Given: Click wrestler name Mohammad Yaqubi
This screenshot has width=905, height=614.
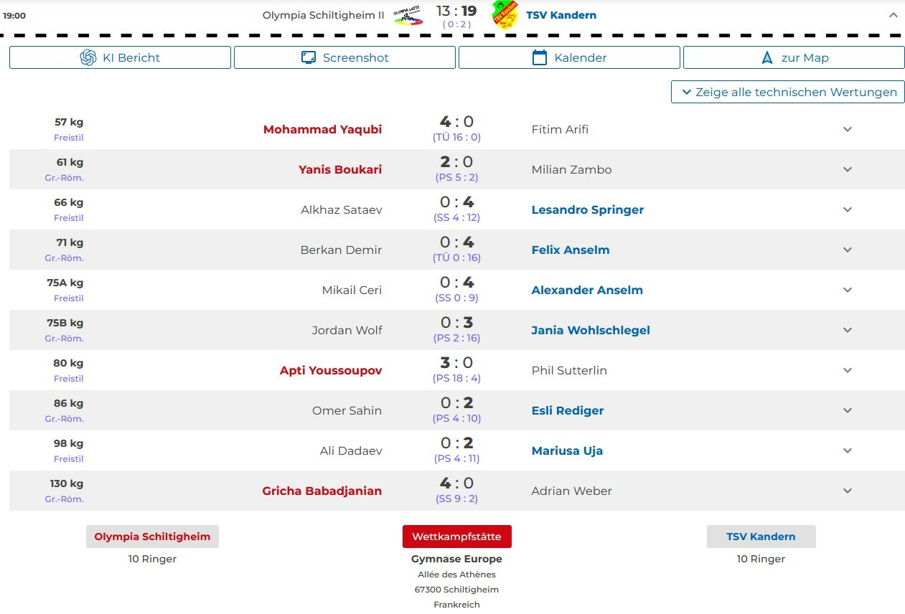Looking at the screenshot, I should click(x=322, y=130).
